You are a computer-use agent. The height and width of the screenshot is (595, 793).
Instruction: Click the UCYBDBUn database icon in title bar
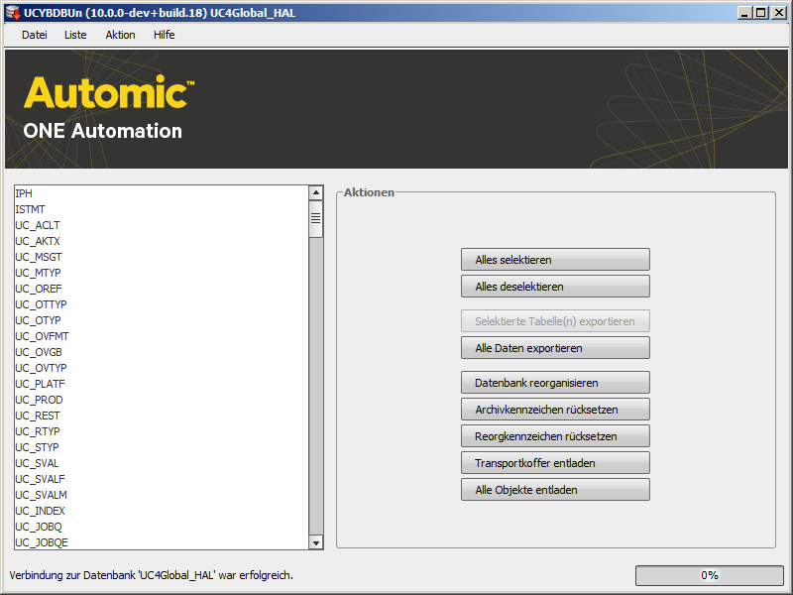pyautogui.click(x=13, y=13)
